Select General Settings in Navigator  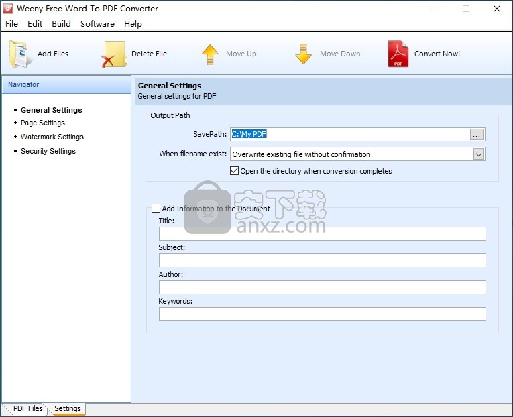[52, 110]
